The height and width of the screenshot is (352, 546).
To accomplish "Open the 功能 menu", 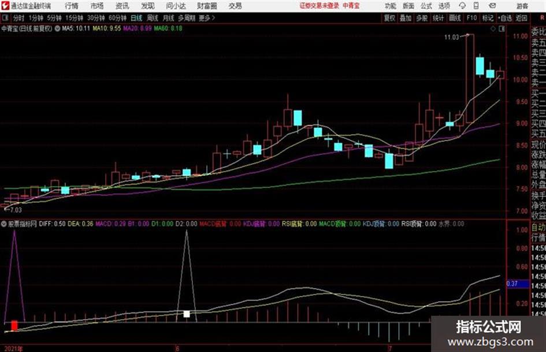I will tap(391, 6).
